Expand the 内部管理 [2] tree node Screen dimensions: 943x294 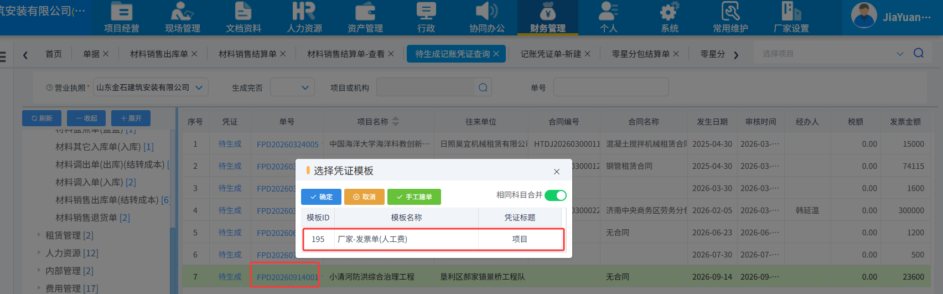[x=39, y=270]
